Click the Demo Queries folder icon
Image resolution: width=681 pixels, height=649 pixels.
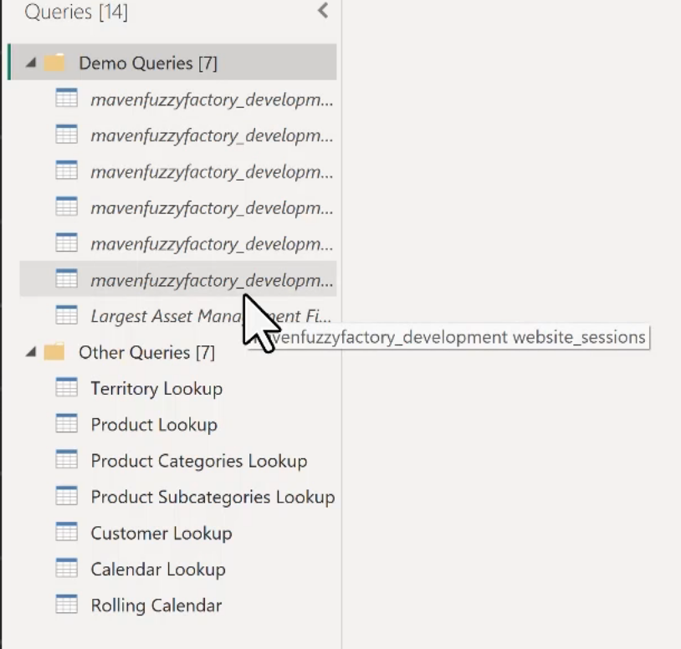coord(54,63)
